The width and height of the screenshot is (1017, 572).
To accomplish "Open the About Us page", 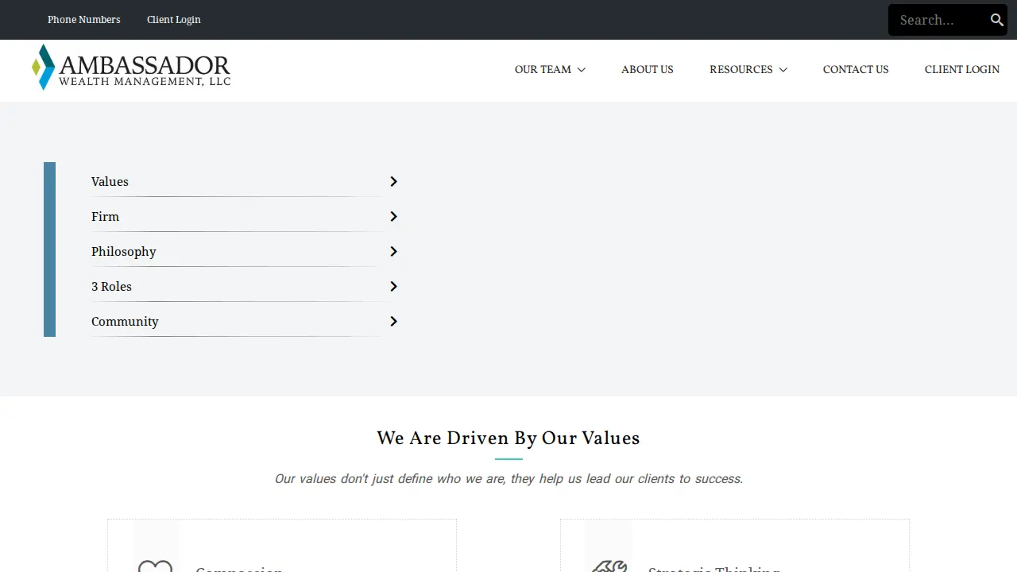I will tap(648, 70).
